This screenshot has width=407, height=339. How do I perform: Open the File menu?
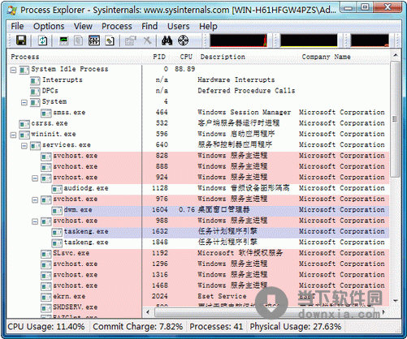tap(17, 26)
